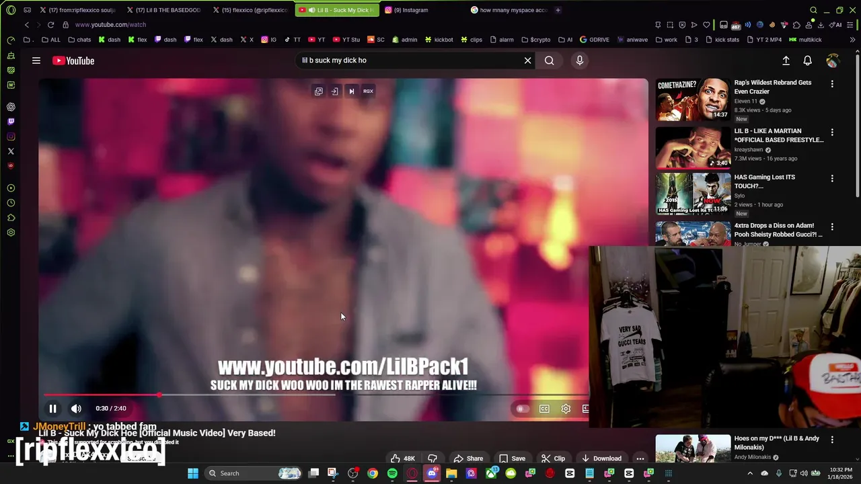Open the YouTube guide hamburger menu
The image size is (861, 484).
[x=36, y=61]
